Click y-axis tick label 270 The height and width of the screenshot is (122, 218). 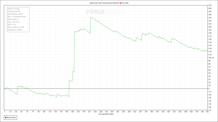pyautogui.click(x=210, y=5)
